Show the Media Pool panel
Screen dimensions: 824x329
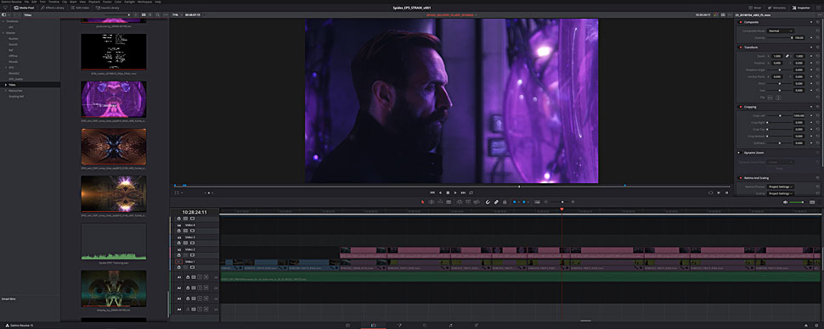(x=24, y=8)
